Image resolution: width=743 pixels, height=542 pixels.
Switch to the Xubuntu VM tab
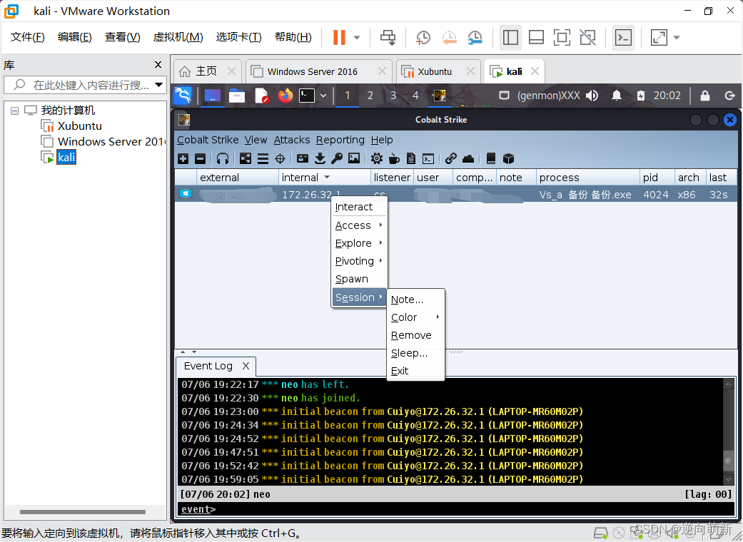tap(438, 71)
